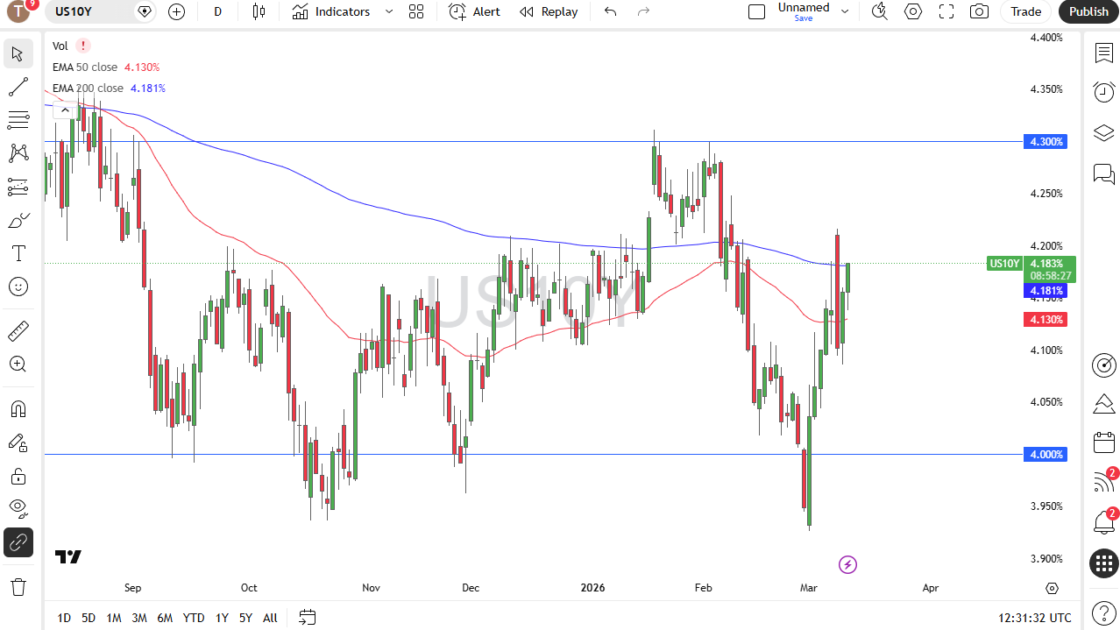Create an Alert

pos(474,11)
